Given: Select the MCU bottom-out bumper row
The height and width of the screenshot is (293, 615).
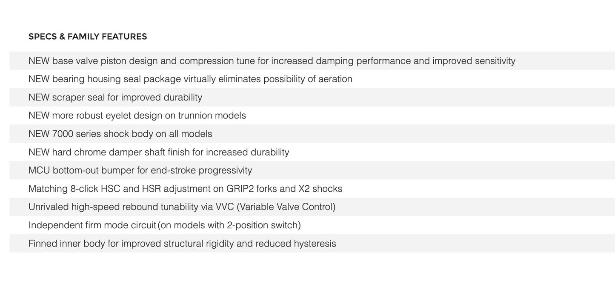Looking at the screenshot, I should point(140,171).
